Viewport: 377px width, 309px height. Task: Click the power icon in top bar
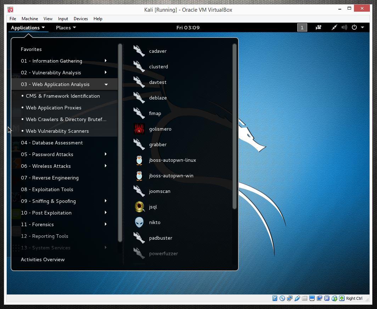click(x=354, y=28)
